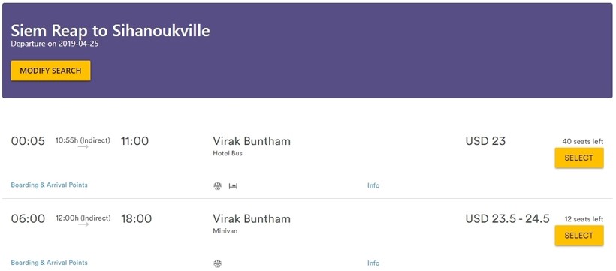Screen dimensions: 616x271
Task: Click the USD 23.5 - 24.5 price
Action: click(507, 218)
